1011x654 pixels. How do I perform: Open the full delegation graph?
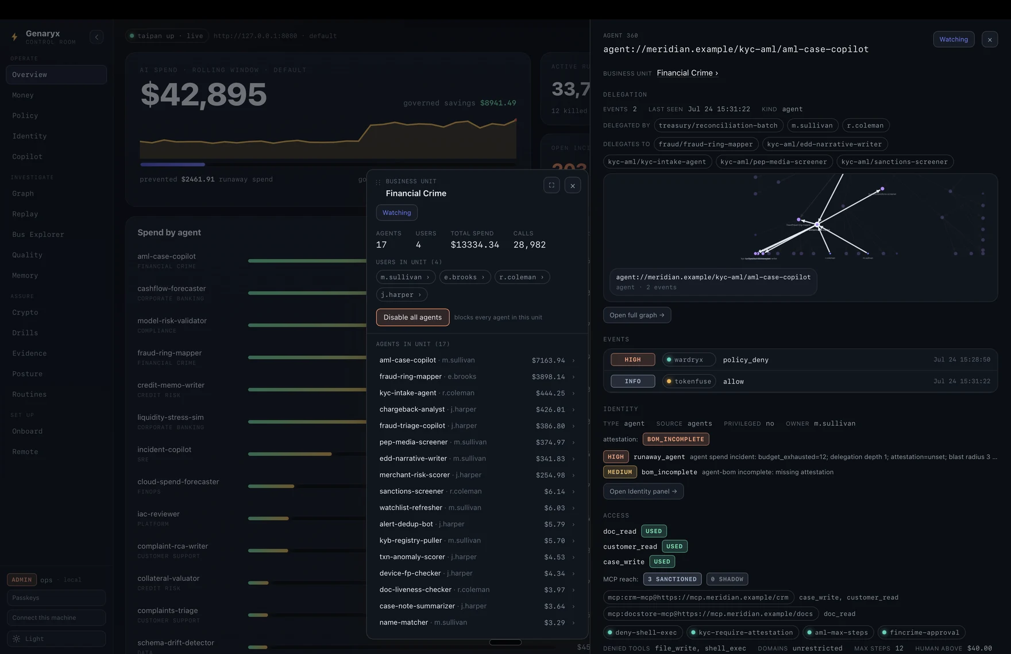click(637, 315)
